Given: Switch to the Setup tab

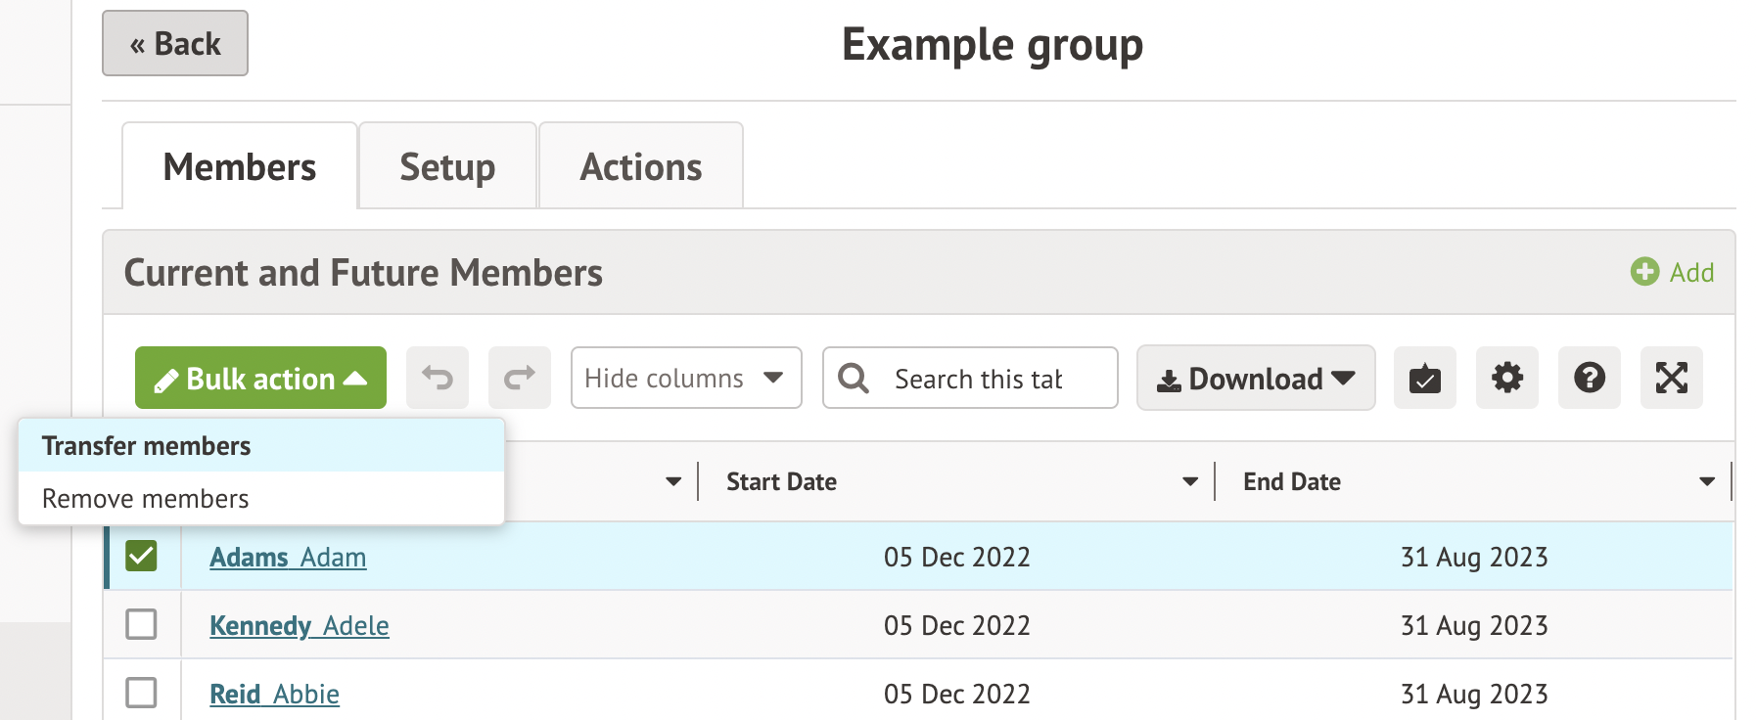Looking at the screenshot, I should click(447, 166).
